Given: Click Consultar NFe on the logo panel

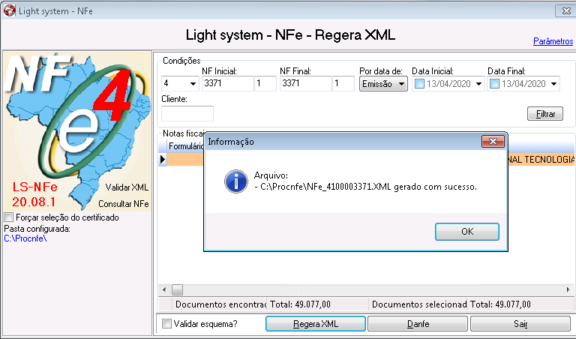Looking at the screenshot, I should [124, 203].
